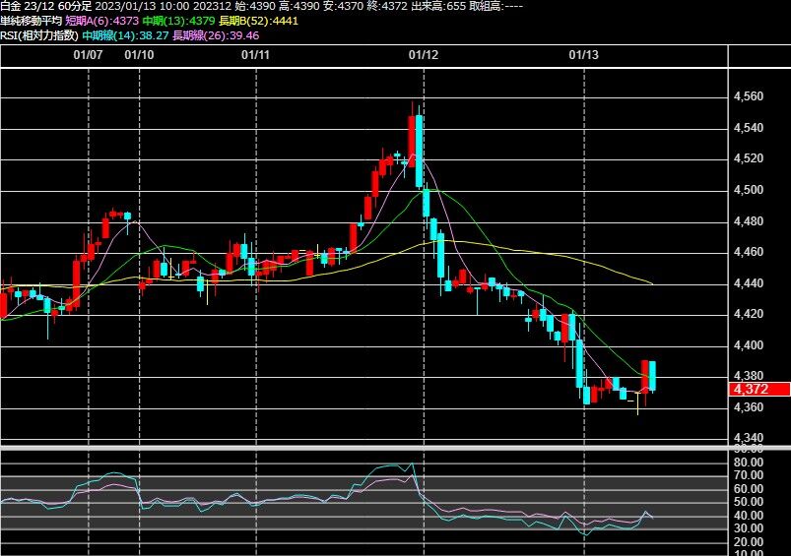
Task: Click the 4,400 price axis label
Action: click(x=749, y=344)
